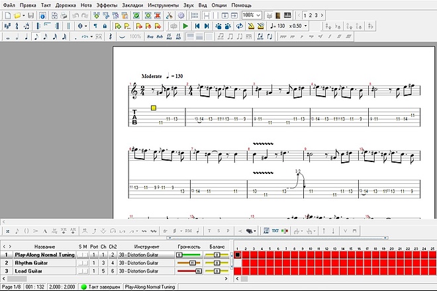
Task: Select the Lead Guitar track name
Action: click(28, 271)
